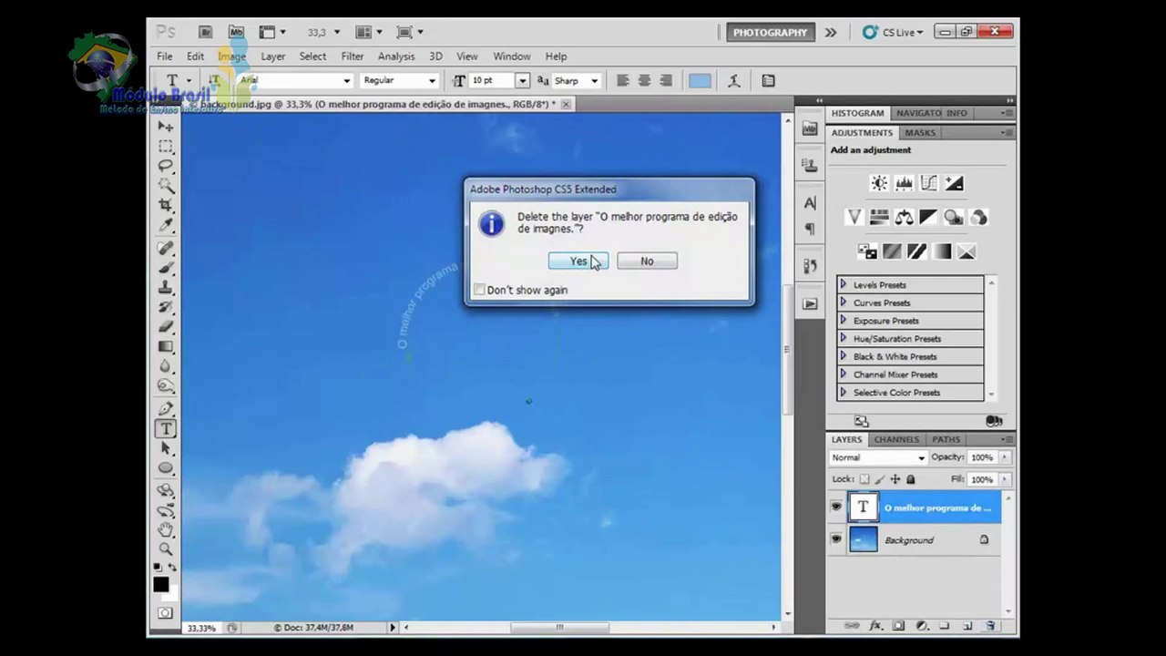
Task: Right align the text
Action: 666,80
